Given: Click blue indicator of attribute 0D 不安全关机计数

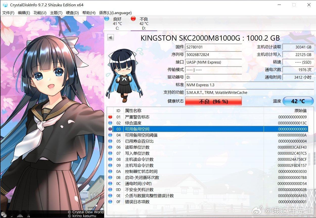Looking at the screenshot, I should 110,189.
